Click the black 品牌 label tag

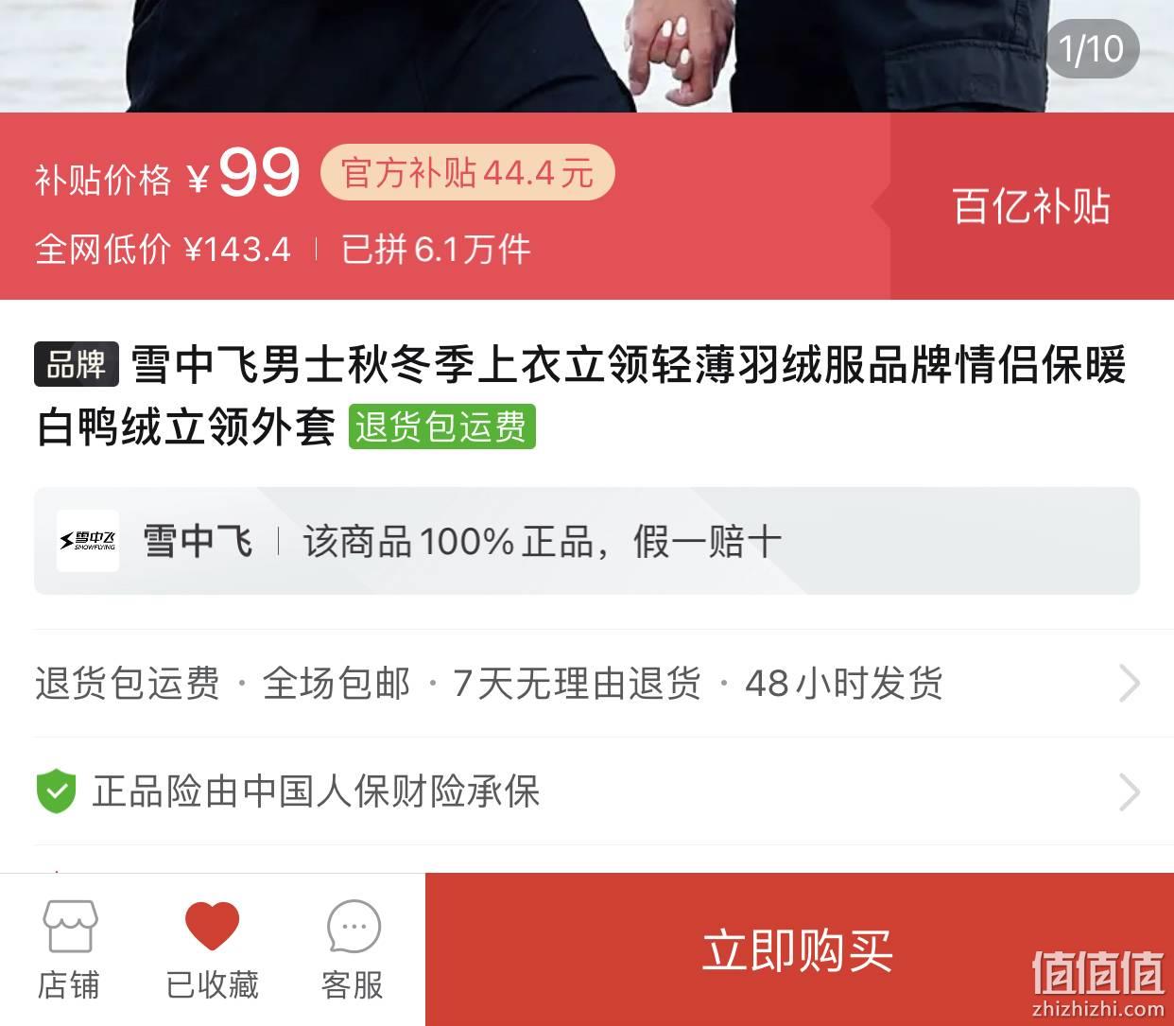tap(77, 364)
